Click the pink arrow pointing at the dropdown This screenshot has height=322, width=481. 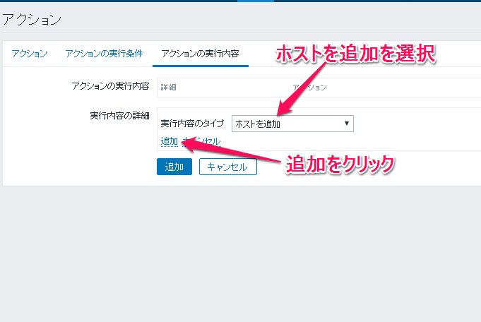pos(302,88)
